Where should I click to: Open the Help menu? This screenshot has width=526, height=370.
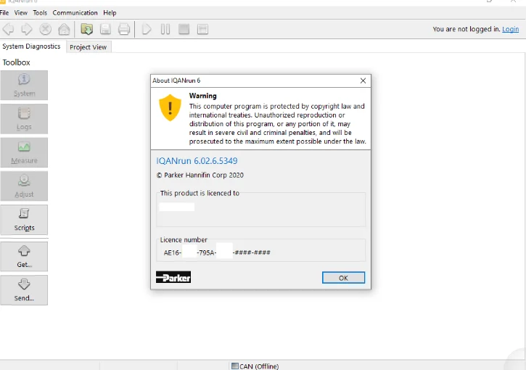click(110, 13)
